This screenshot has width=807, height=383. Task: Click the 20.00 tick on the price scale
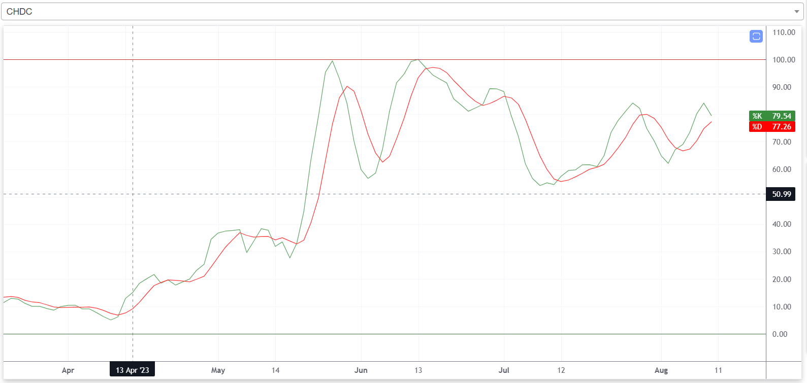[x=782, y=280]
